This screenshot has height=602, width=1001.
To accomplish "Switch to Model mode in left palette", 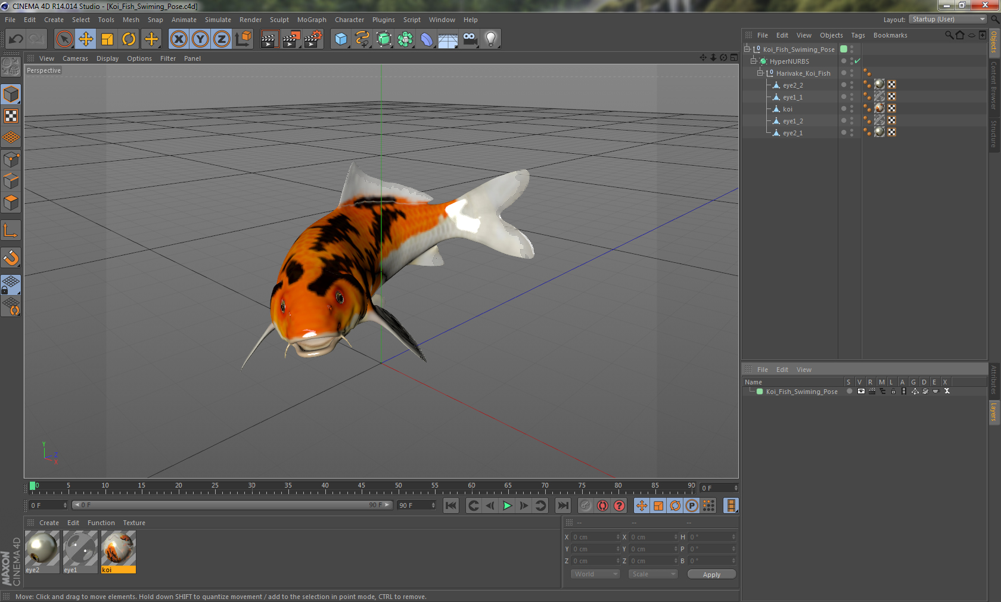I will pyautogui.click(x=11, y=94).
